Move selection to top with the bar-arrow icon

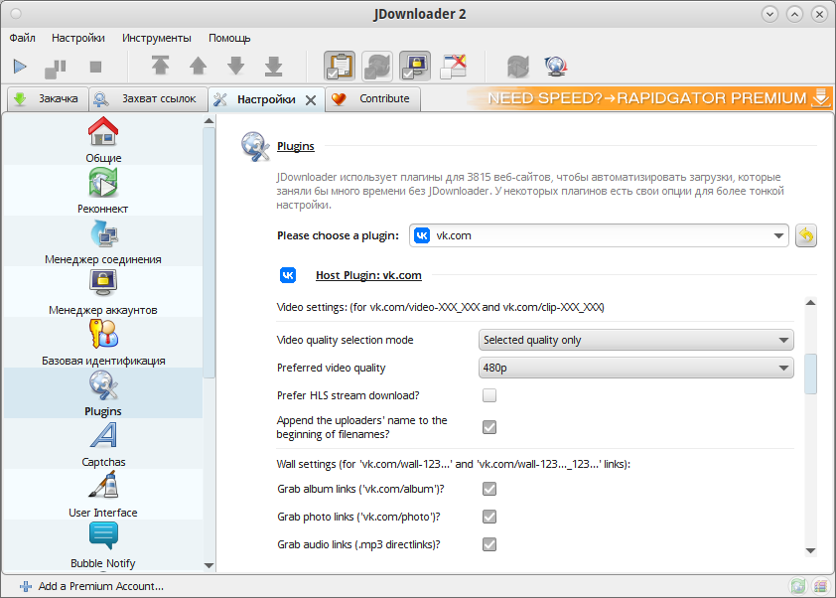[160, 66]
